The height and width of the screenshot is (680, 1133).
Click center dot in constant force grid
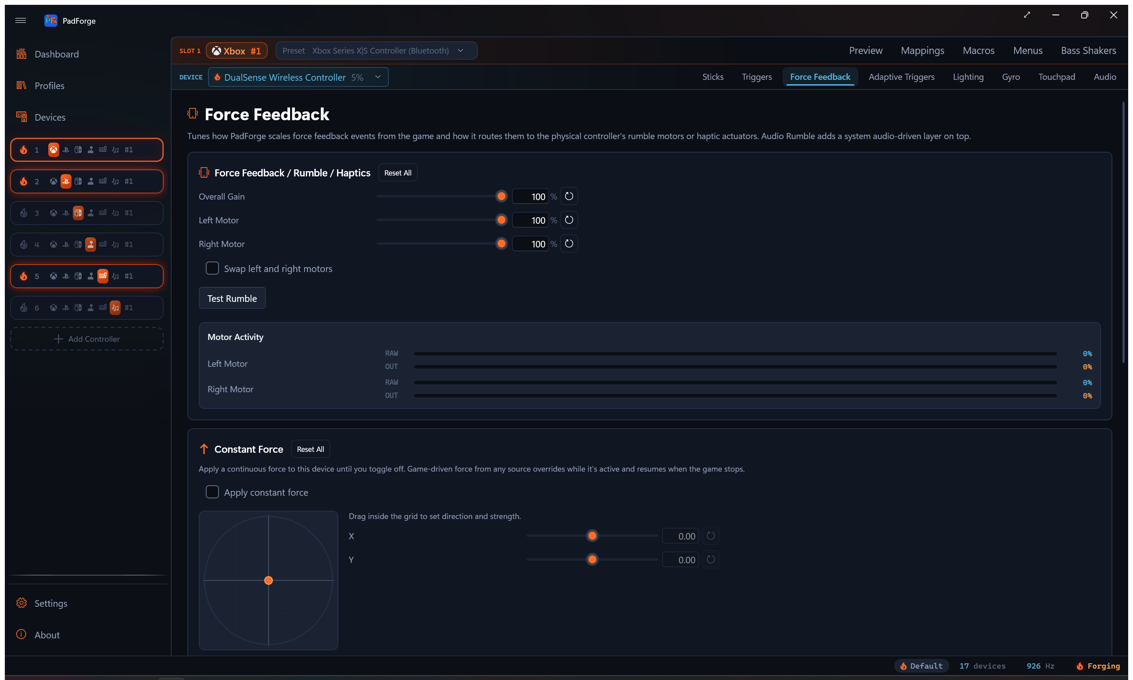pos(269,581)
